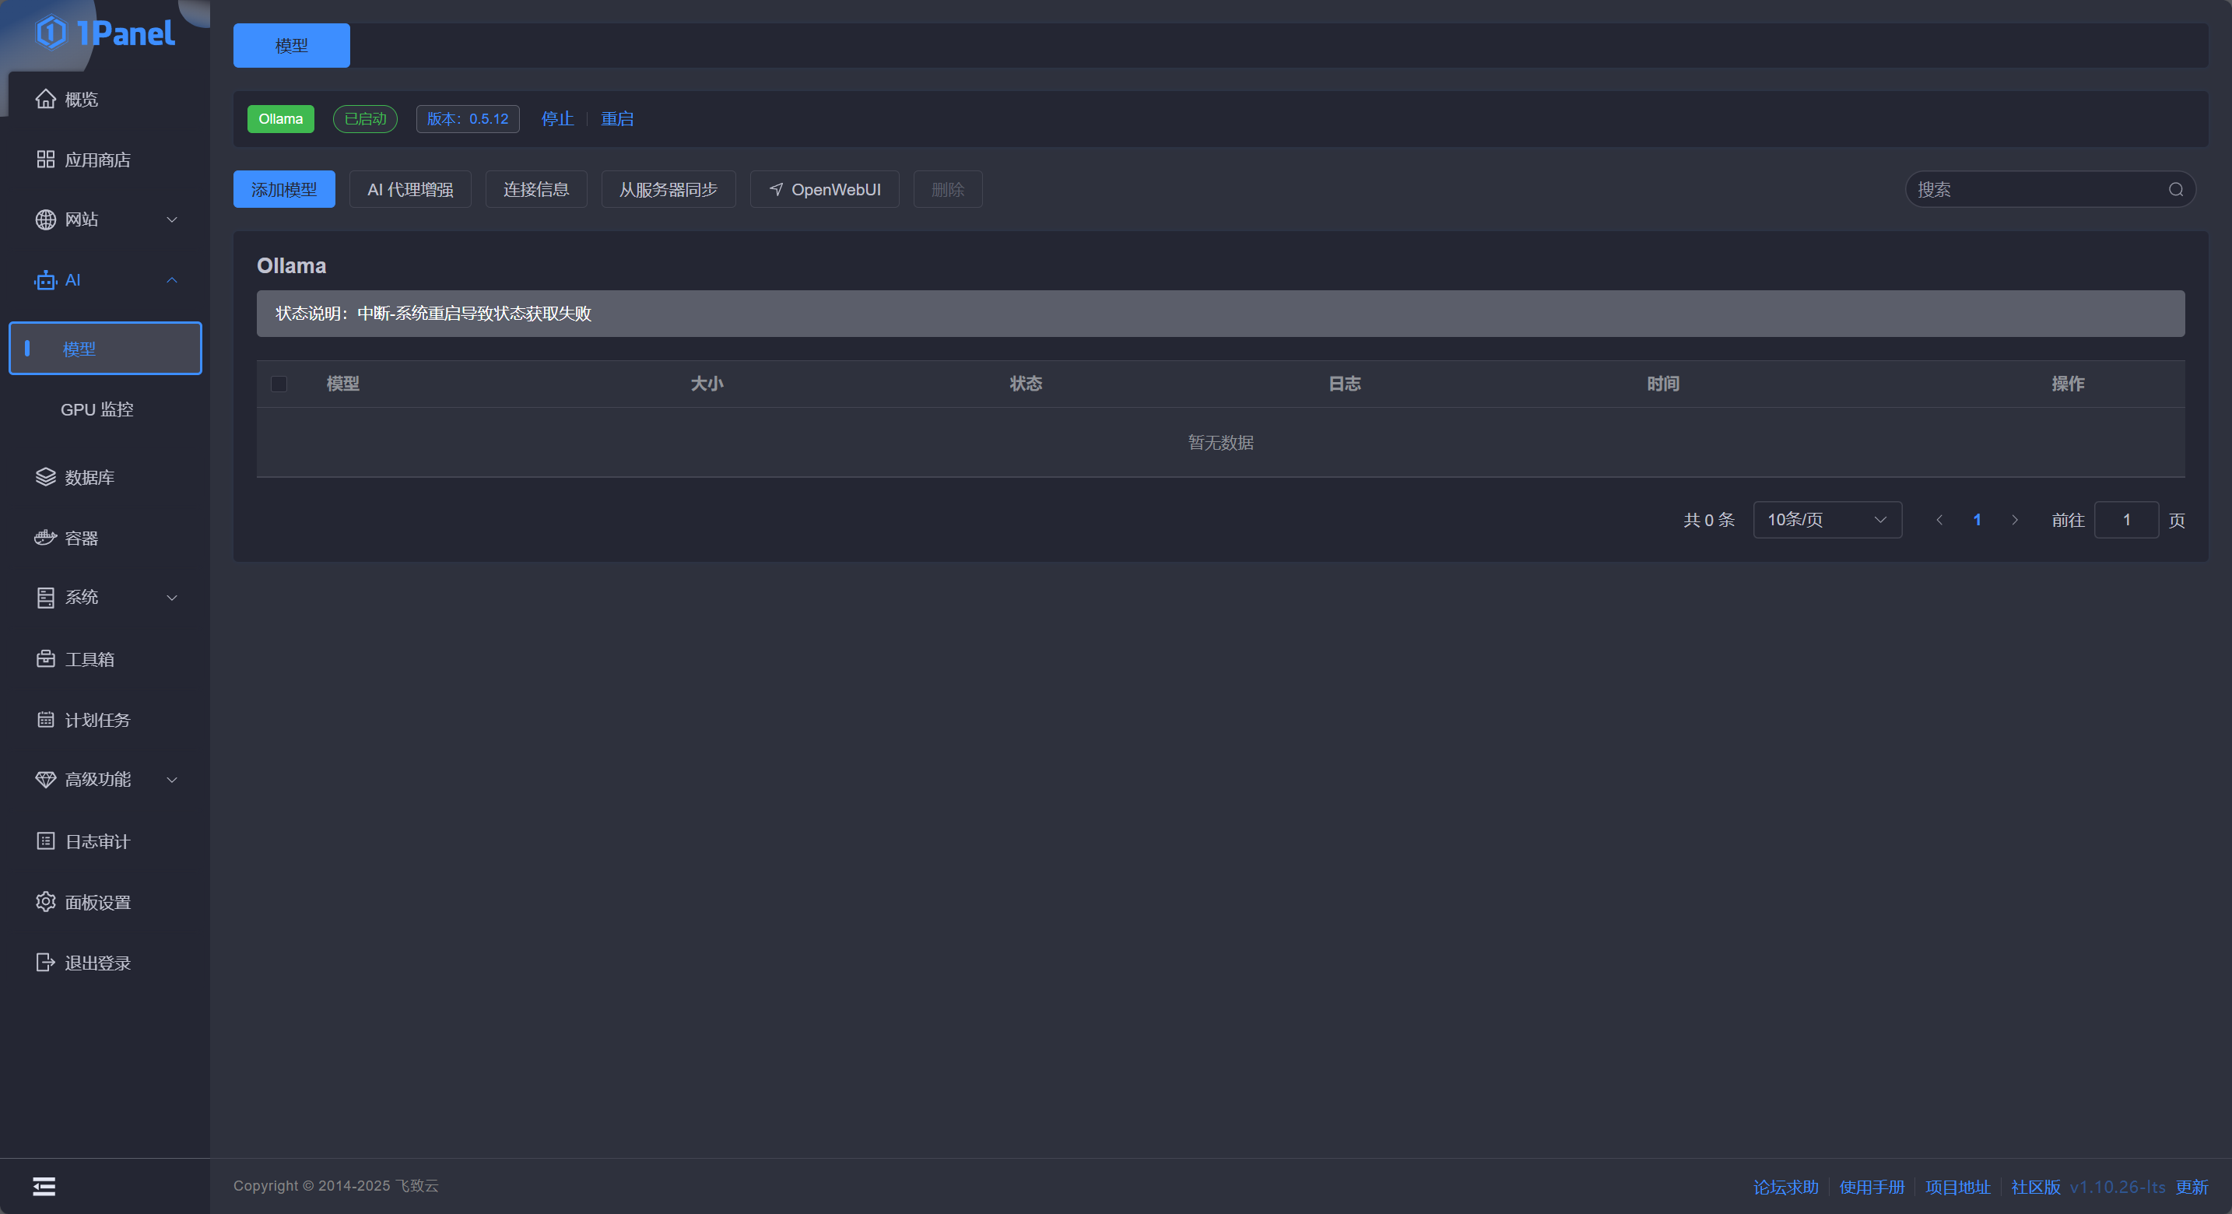Select the GPU 监控 menu item

(97, 409)
